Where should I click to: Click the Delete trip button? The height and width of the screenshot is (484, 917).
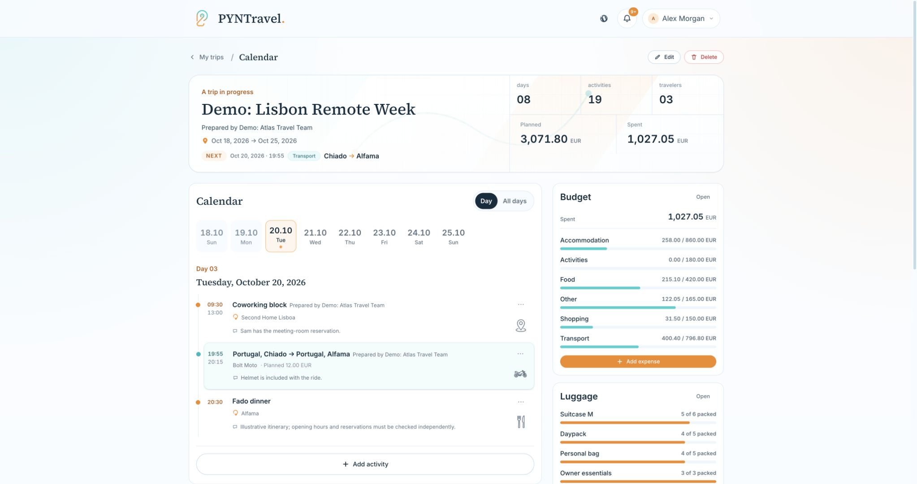704,57
